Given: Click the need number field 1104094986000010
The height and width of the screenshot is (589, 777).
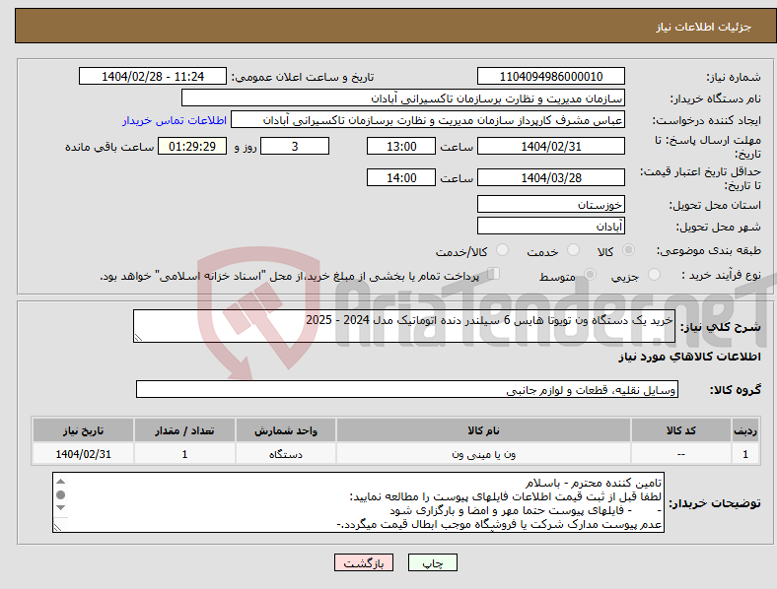Looking at the screenshot, I should click(551, 77).
